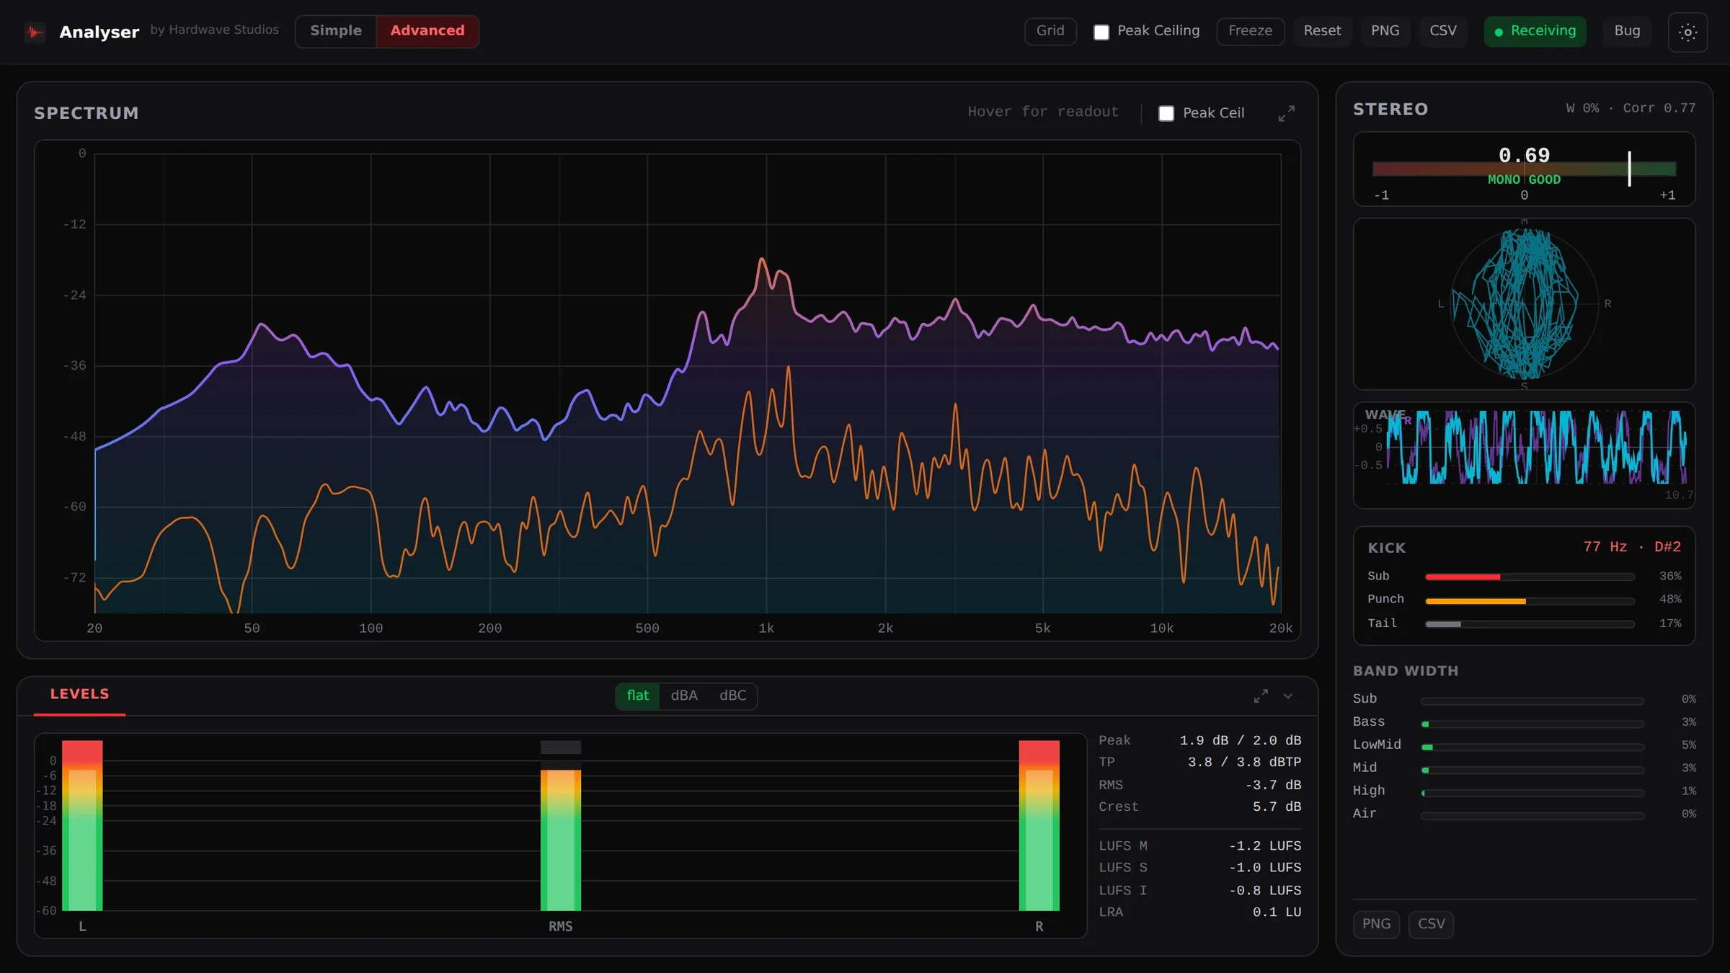Click the 'Corr 0.77' readout
1730x973 pixels.
[1659, 108]
